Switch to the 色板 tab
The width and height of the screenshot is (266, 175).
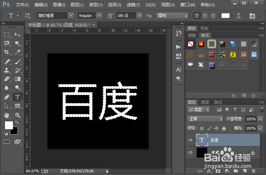coord(204,28)
